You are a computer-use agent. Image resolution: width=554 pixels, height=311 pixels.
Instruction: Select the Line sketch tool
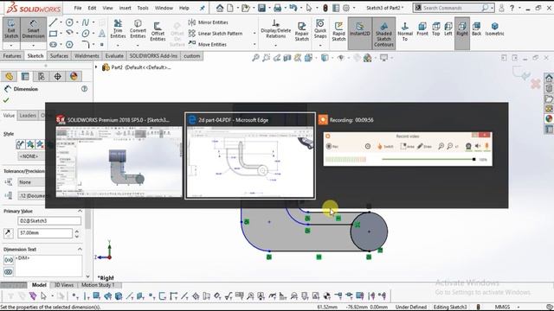[53, 22]
